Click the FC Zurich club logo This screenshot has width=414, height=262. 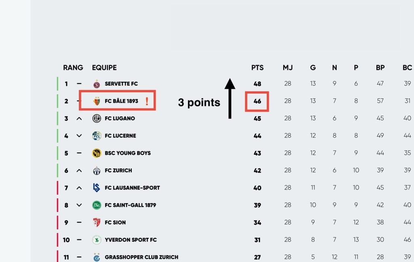(96, 171)
